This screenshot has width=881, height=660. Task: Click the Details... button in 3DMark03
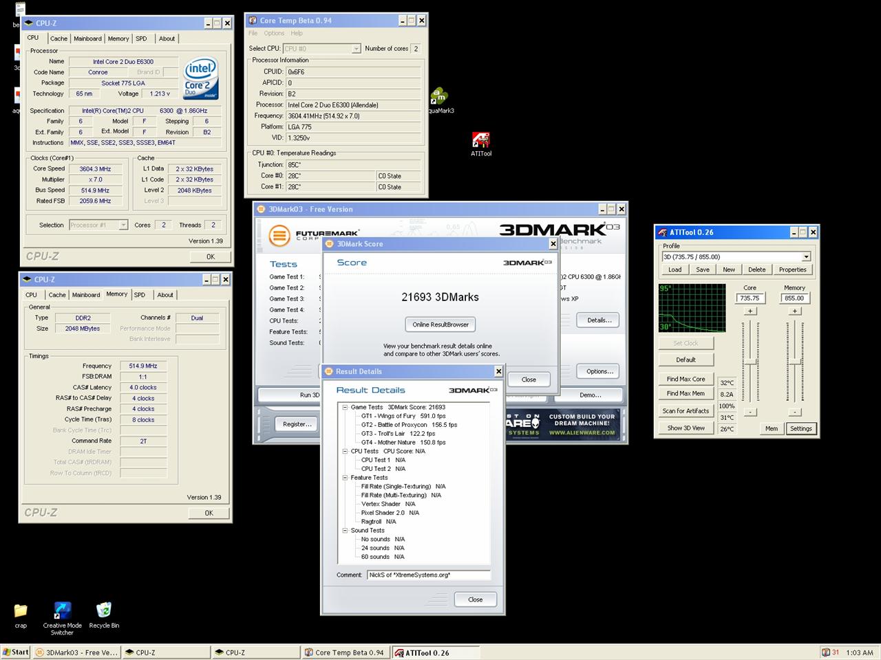599,320
